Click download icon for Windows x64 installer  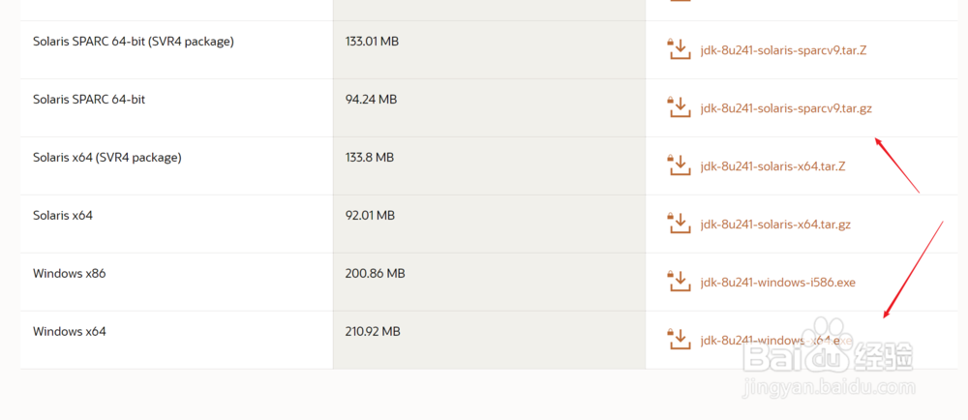click(678, 340)
